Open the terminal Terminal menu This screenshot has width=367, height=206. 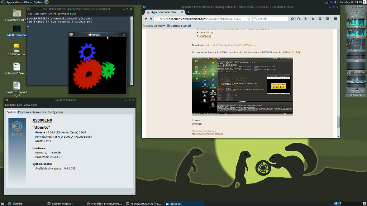(x=63, y=14)
